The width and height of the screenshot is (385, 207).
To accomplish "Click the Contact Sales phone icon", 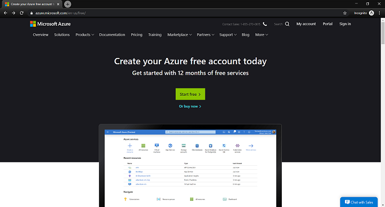I will coord(265,24).
